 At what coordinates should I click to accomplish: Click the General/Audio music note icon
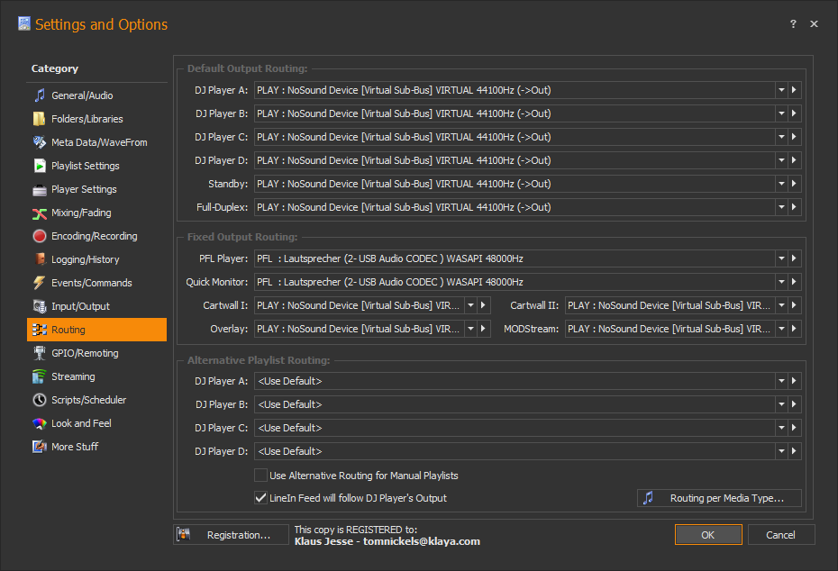click(x=40, y=95)
